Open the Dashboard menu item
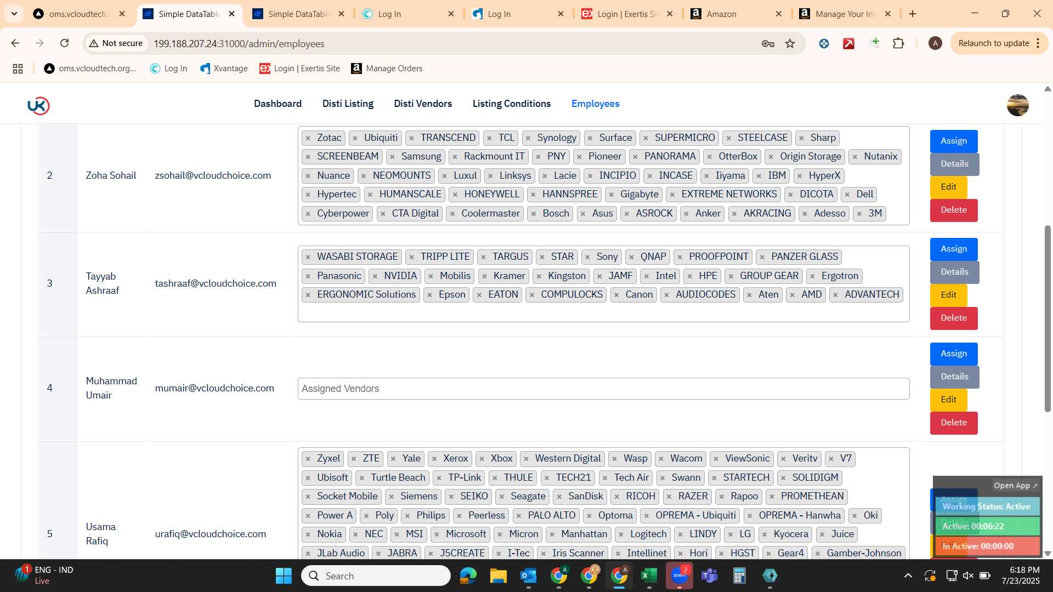 pyautogui.click(x=278, y=104)
